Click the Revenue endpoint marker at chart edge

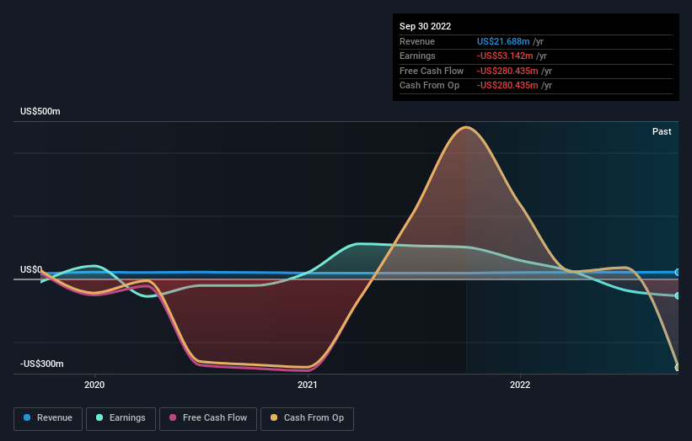tap(678, 273)
